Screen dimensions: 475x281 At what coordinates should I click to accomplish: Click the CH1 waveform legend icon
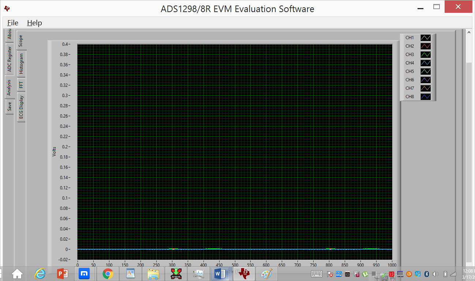point(425,37)
